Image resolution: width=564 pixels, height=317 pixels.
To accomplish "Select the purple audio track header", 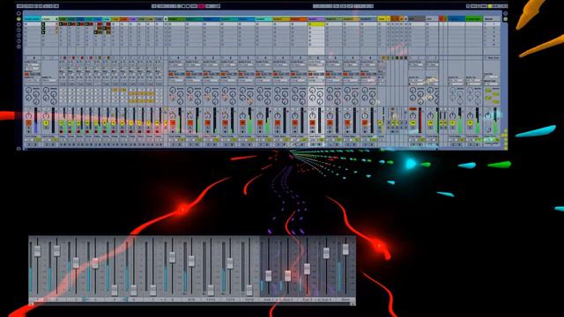I will (316, 18).
